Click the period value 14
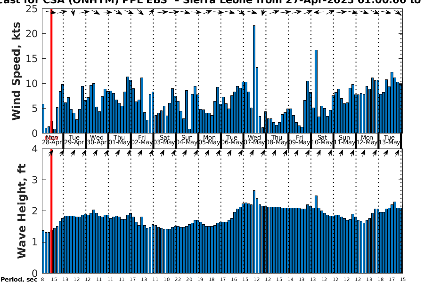 (290, 280)
